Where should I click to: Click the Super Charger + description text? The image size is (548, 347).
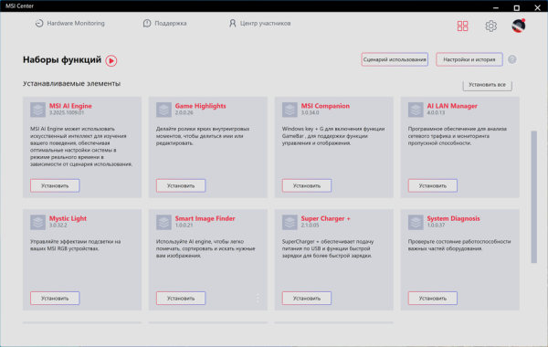(328, 248)
